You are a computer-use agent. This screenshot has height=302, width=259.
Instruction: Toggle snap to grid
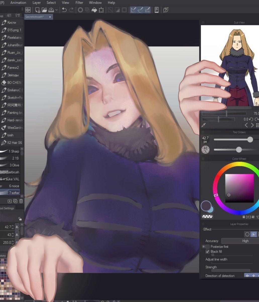tap(147, 10)
